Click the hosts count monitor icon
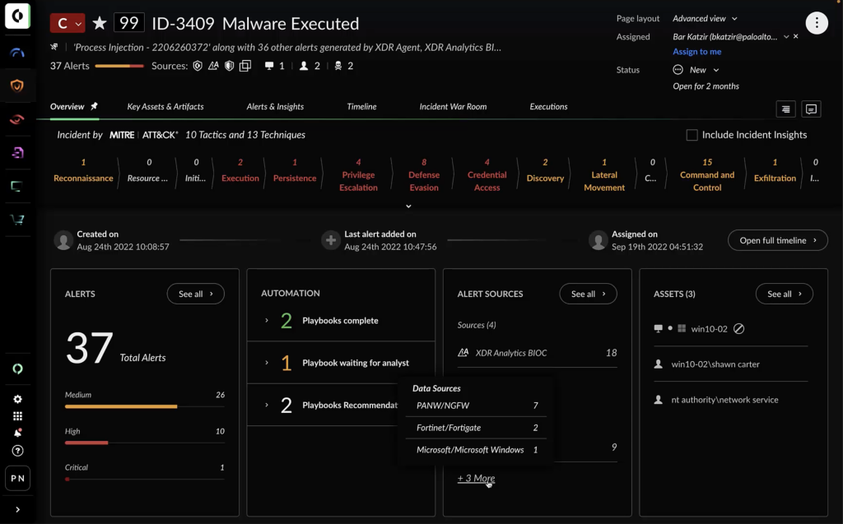This screenshot has height=524, width=843. click(269, 66)
